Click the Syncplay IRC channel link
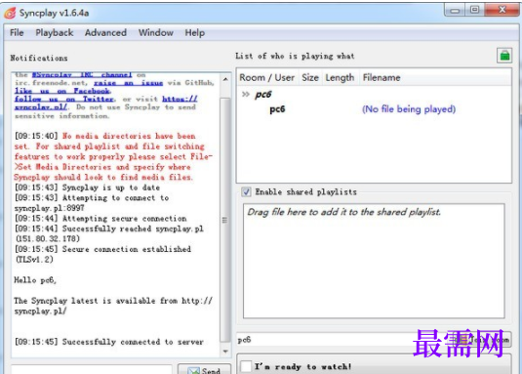 pos(82,74)
